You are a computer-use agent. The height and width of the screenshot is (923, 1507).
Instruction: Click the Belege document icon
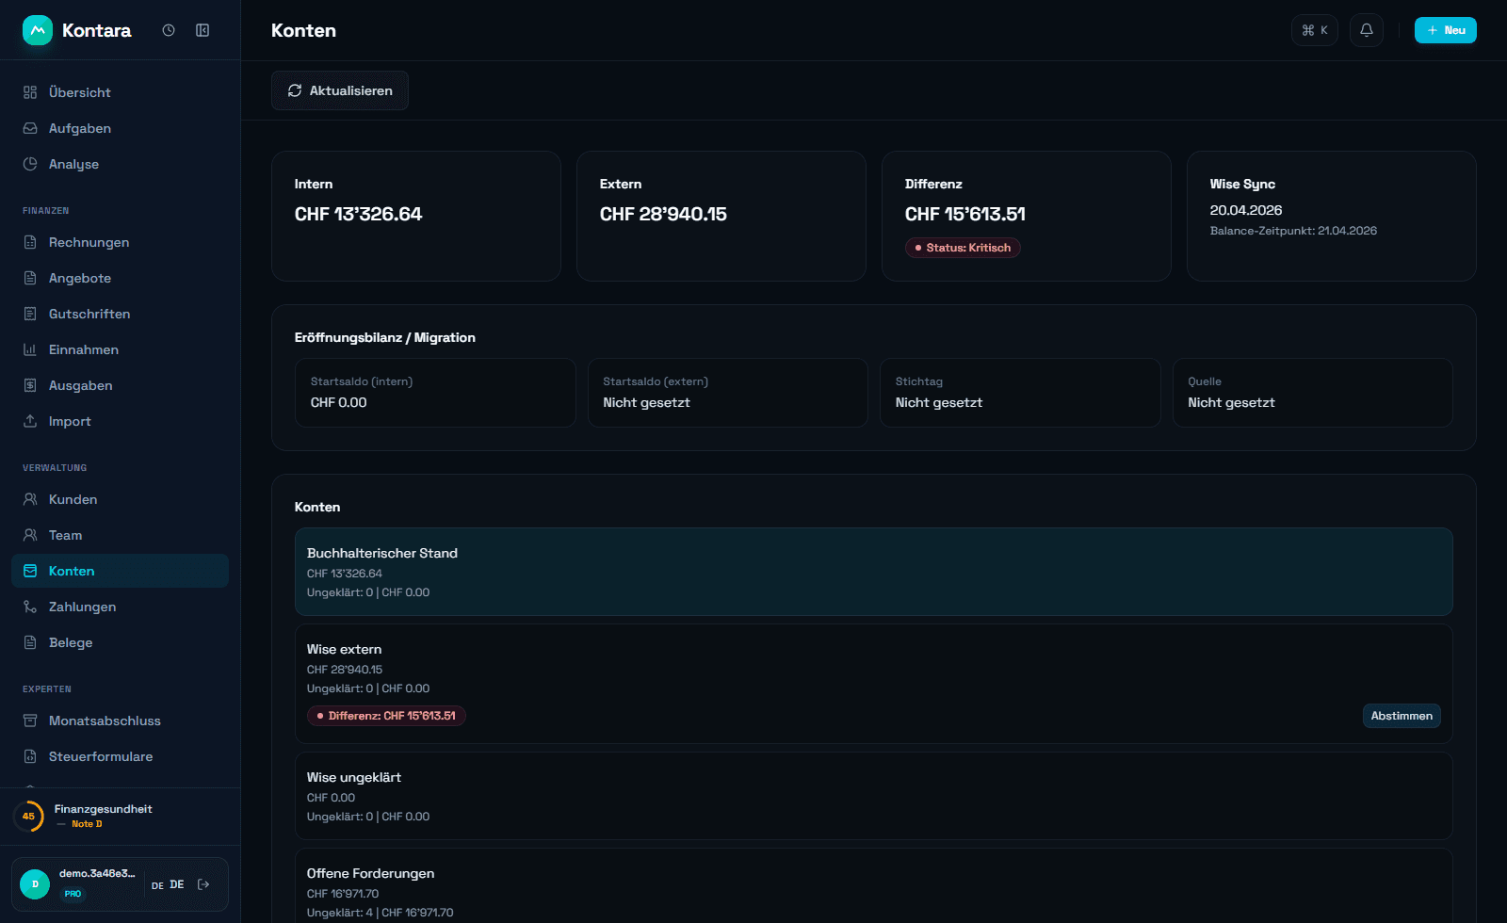(30, 642)
